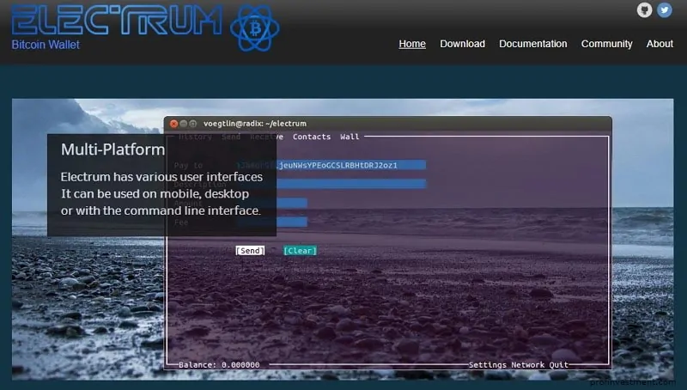The width and height of the screenshot is (687, 390).
Task: Click the Pay to address field
Action: 331,165
